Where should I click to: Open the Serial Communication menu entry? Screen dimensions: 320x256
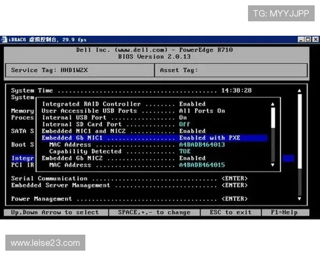click(x=130, y=179)
